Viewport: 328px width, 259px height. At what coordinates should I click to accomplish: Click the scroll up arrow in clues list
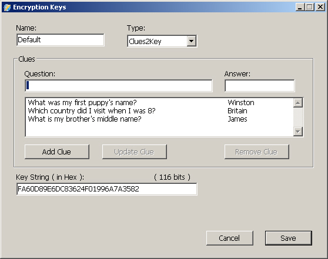point(298,103)
